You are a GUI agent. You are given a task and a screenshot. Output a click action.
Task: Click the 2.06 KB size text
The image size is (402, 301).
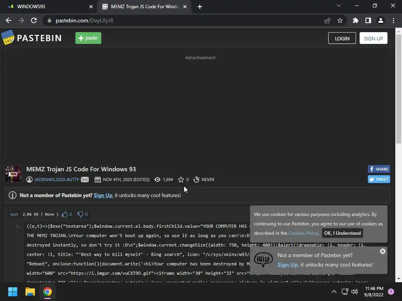(30, 214)
